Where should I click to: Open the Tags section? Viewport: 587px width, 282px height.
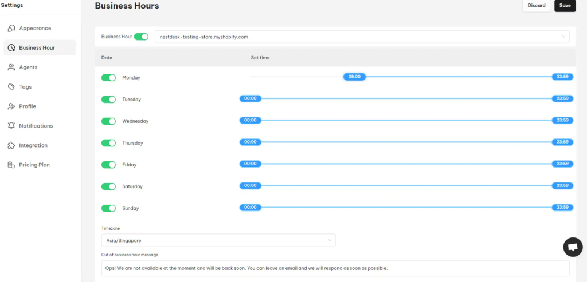pyautogui.click(x=40, y=86)
